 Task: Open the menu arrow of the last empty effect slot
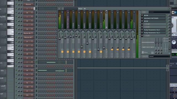(142, 35)
